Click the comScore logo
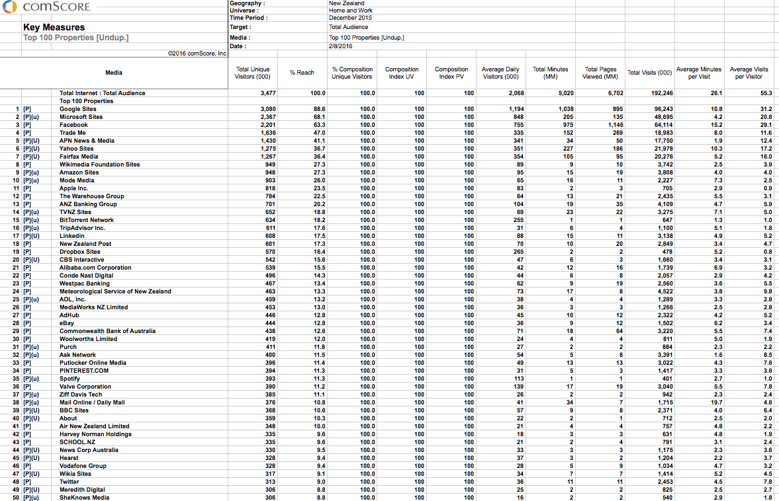Image resolution: width=779 pixels, height=501 pixels. pos(46,7)
